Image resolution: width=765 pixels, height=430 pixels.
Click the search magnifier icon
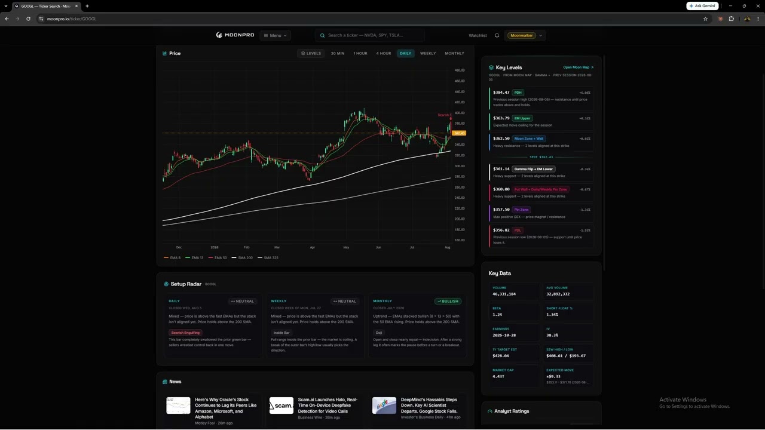coord(323,35)
